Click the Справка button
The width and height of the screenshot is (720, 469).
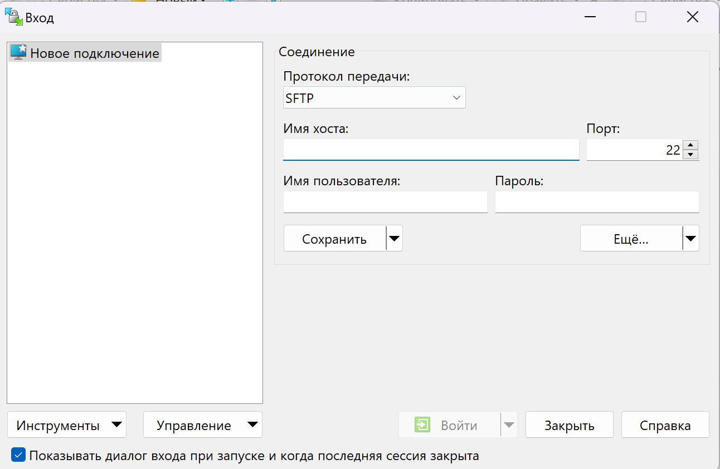coord(665,424)
